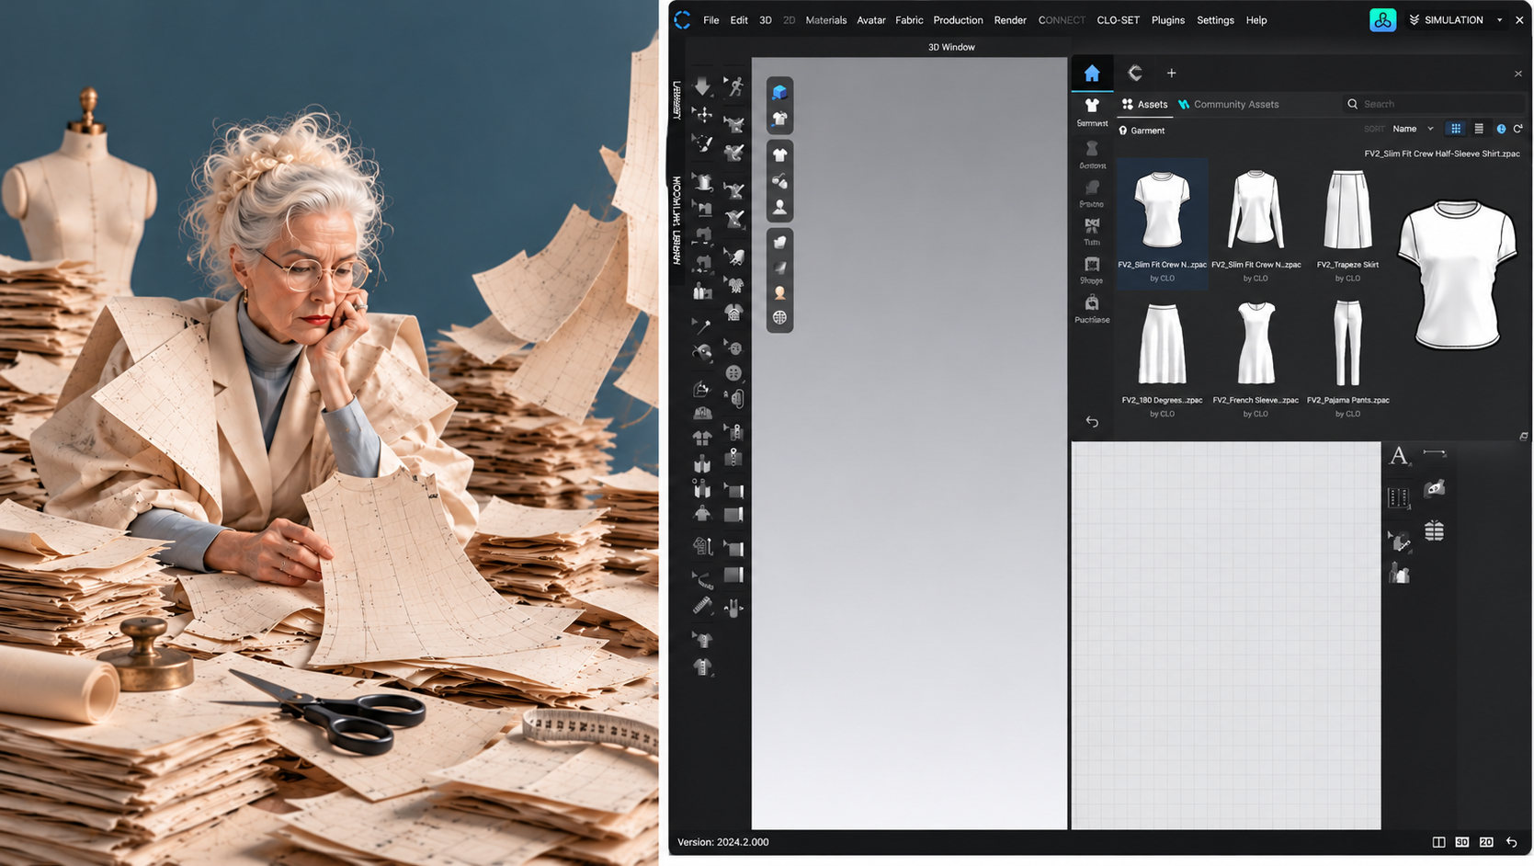Click the back arrow in the library sidebar

pos(1092,422)
